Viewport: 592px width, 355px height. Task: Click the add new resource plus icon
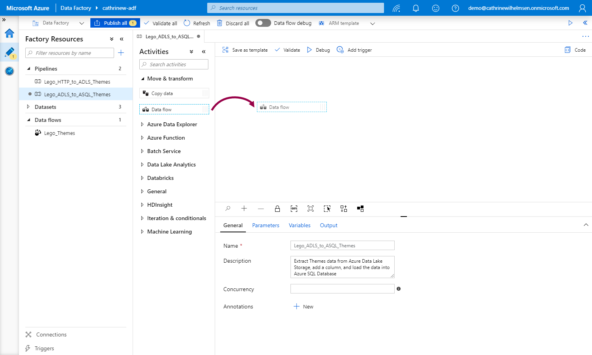[121, 53]
